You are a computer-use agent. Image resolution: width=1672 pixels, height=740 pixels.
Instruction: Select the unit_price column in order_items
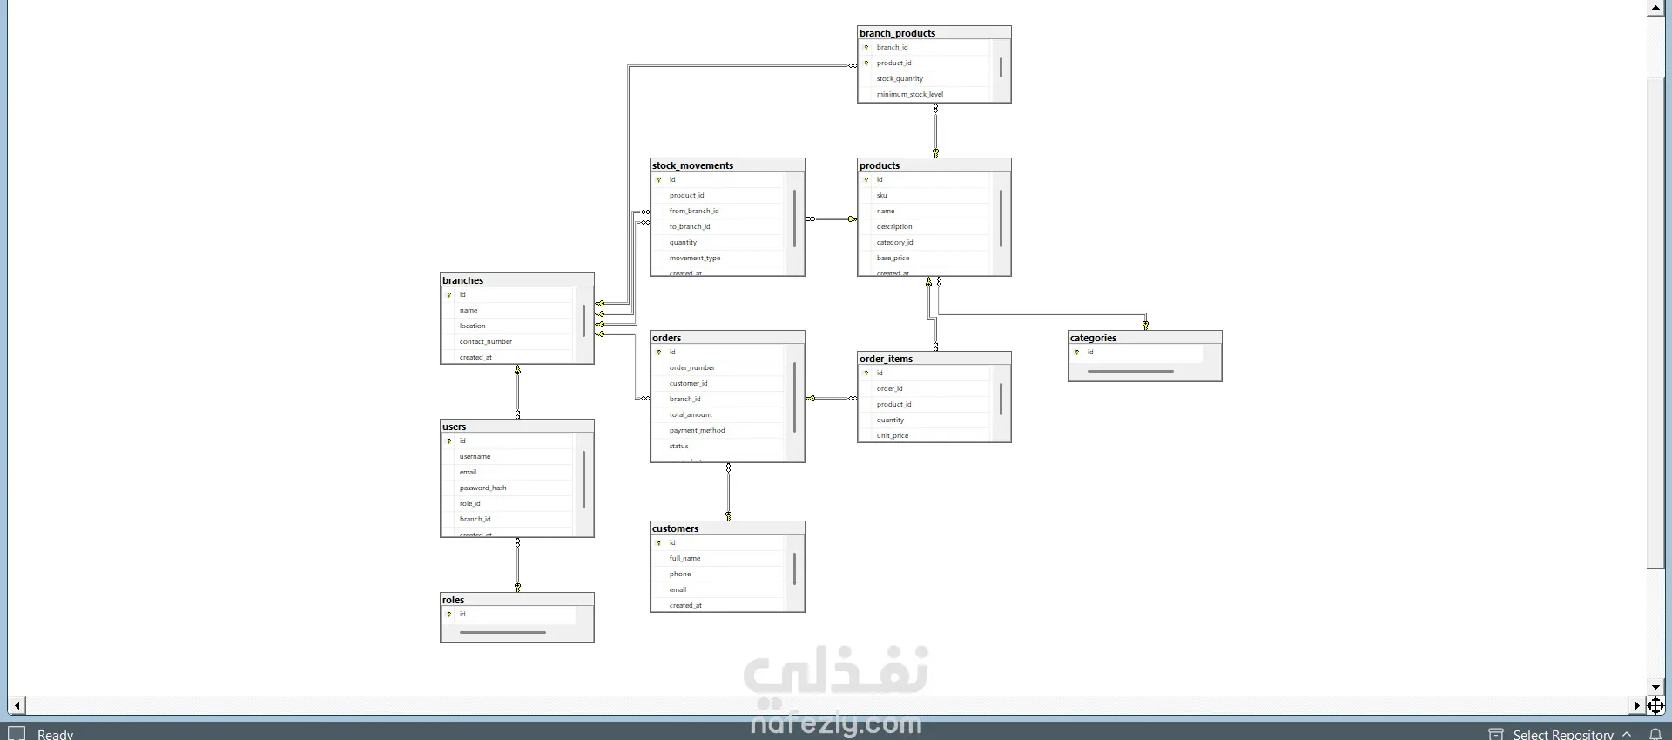click(x=925, y=436)
